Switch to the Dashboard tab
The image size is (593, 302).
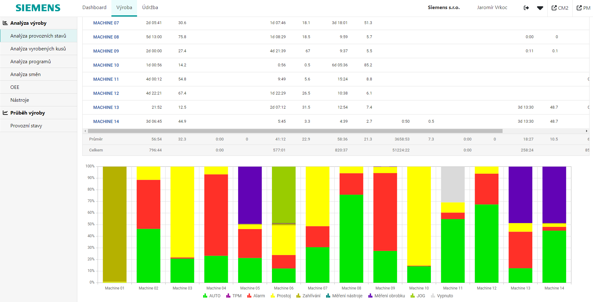point(94,8)
